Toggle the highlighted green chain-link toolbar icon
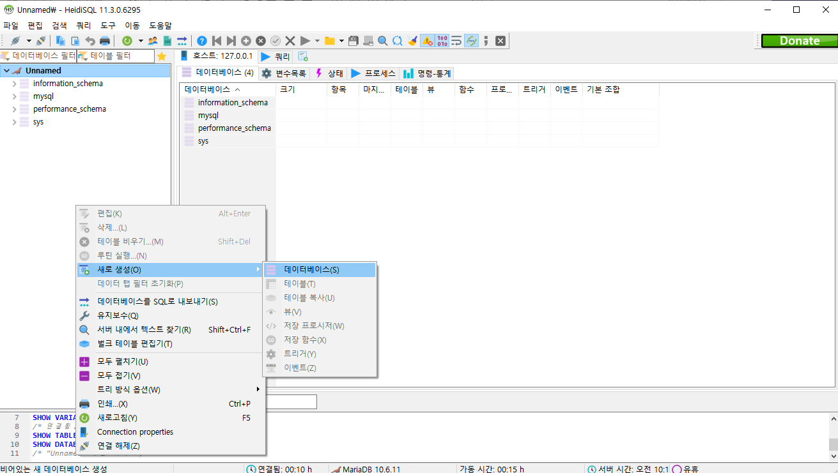Image resolution: width=838 pixels, height=473 pixels. tap(471, 40)
